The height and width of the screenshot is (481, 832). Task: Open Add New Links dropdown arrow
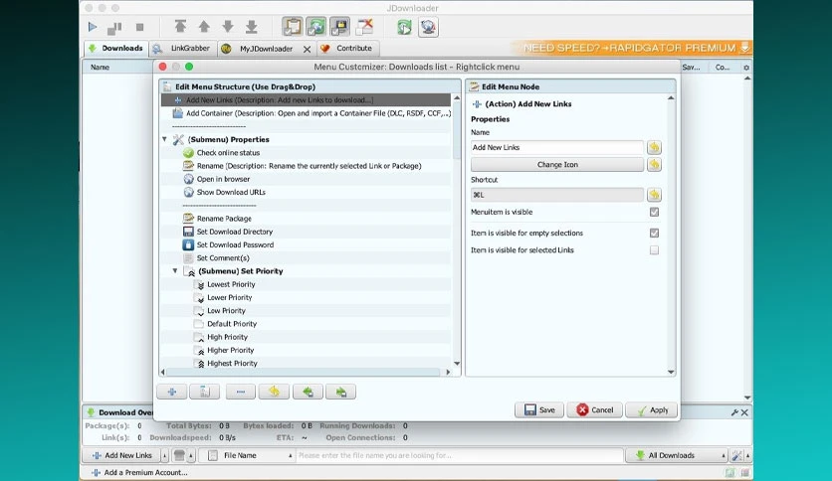(x=164, y=455)
